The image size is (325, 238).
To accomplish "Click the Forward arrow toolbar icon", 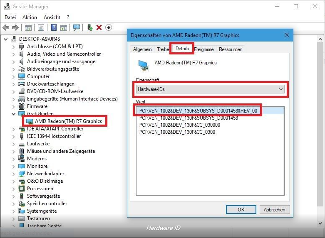I will pyautogui.click(x=15, y=27).
